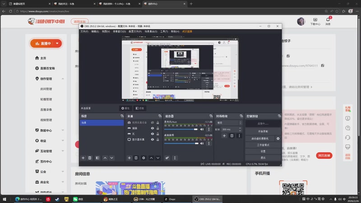Open source properties gear in 来源 panel footer
Screen dimensions: 361x203
(143, 158)
